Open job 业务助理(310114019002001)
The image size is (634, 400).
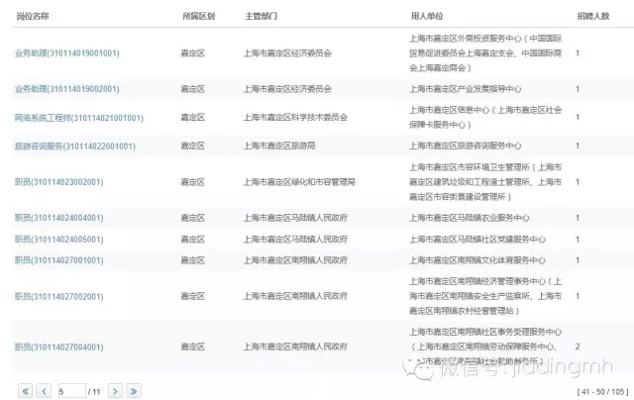(x=67, y=89)
